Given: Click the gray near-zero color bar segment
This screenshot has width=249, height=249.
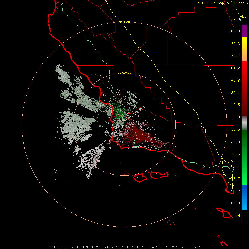Looking at the screenshot, I should coord(244,123).
